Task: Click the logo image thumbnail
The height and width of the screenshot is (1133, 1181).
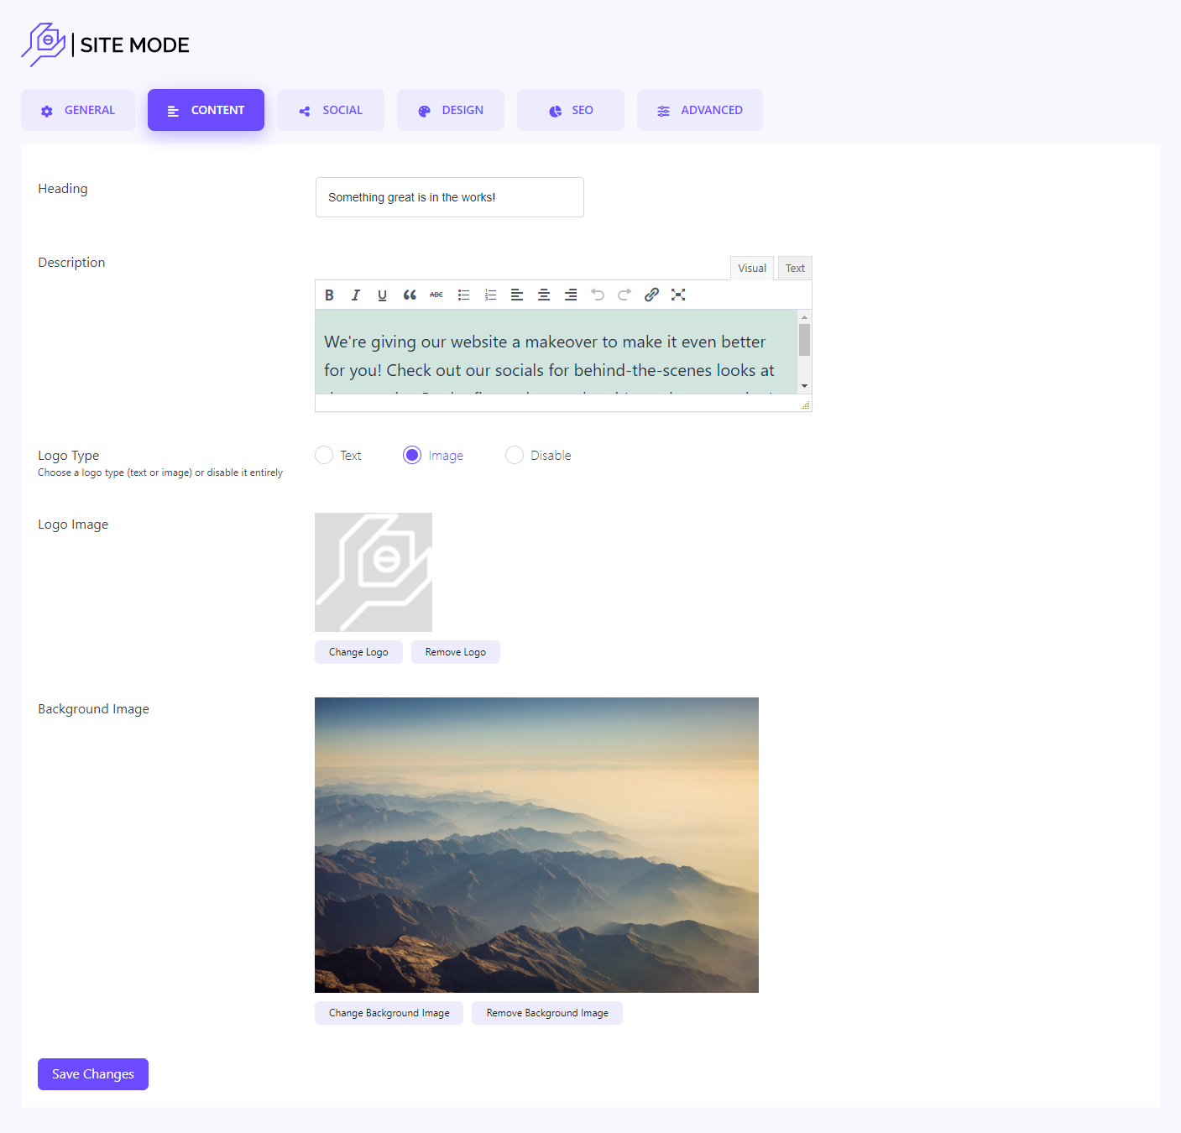Action: tap(374, 572)
